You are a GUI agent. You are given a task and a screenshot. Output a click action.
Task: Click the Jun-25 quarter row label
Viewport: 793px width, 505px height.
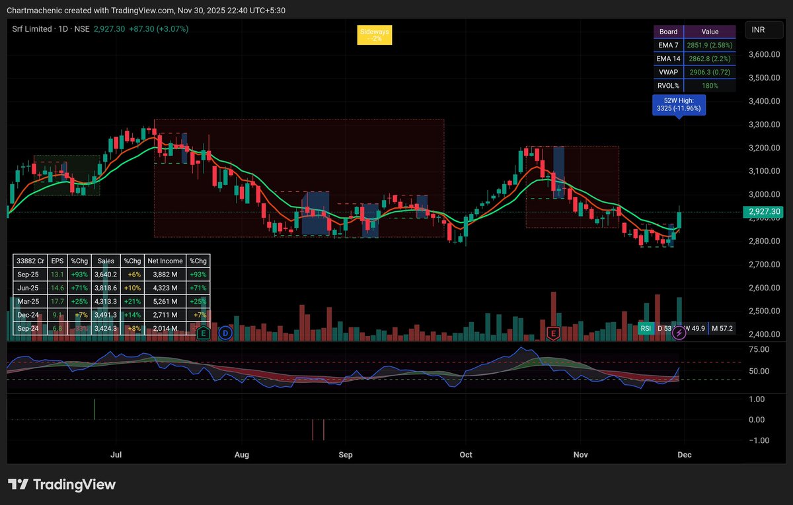tap(29, 288)
